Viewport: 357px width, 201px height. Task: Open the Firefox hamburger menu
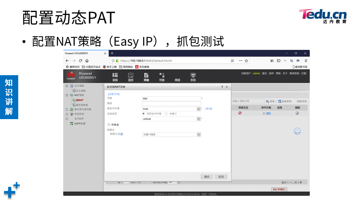306,61
